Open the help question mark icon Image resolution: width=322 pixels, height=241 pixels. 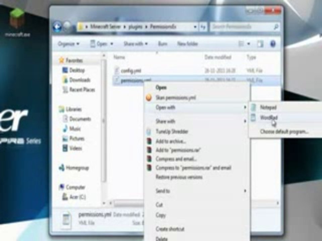click(x=273, y=44)
